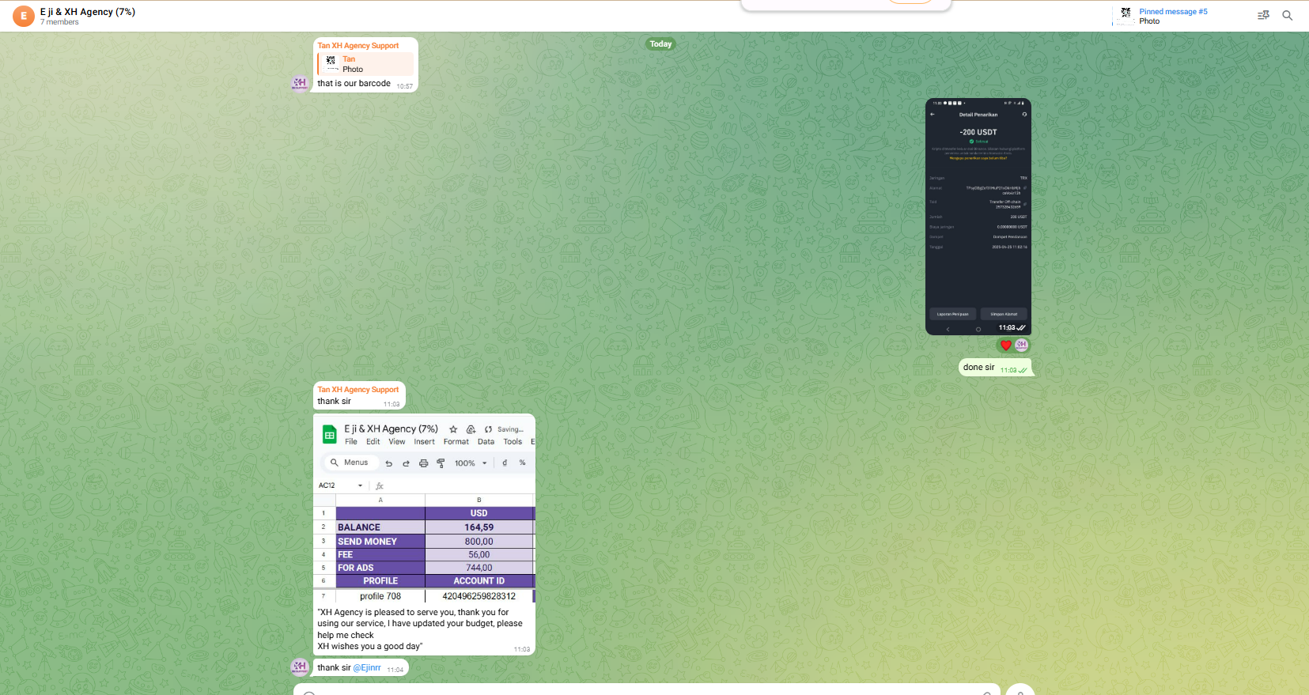Open group info via "E ji & XH Agency (7%)" title
The height and width of the screenshot is (695, 1309).
[x=88, y=12]
